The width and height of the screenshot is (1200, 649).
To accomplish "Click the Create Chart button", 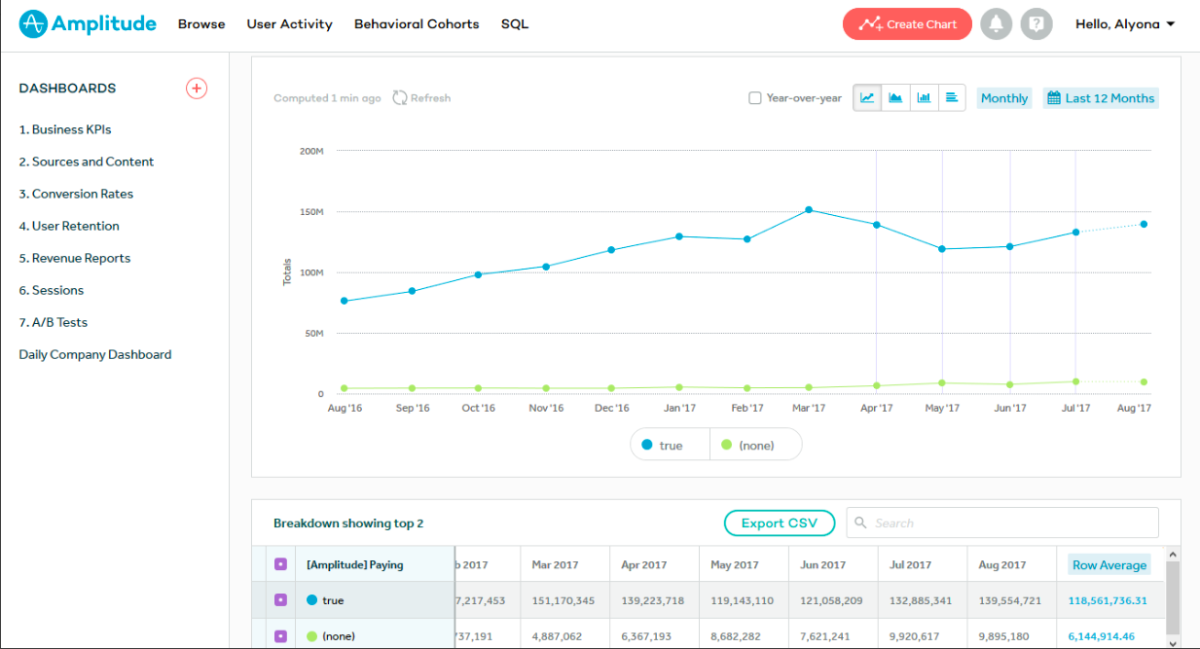I will tap(907, 24).
